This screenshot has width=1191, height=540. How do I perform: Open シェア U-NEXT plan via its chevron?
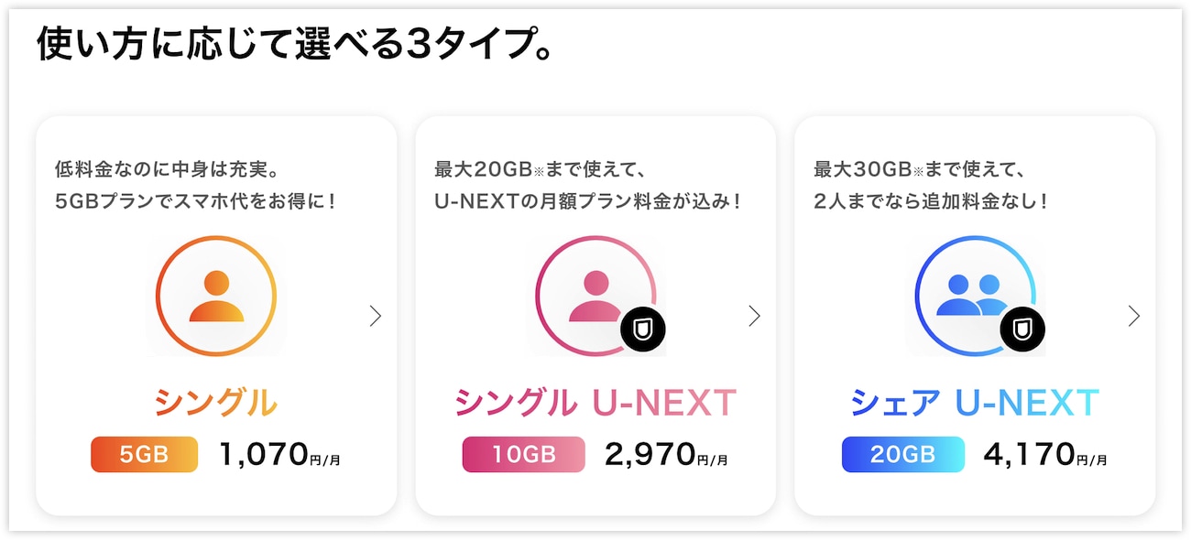pyautogui.click(x=1134, y=316)
